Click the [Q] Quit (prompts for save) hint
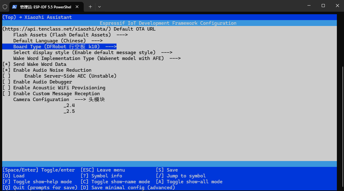The height and width of the screenshot is (191, 344). click(x=40, y=188)
